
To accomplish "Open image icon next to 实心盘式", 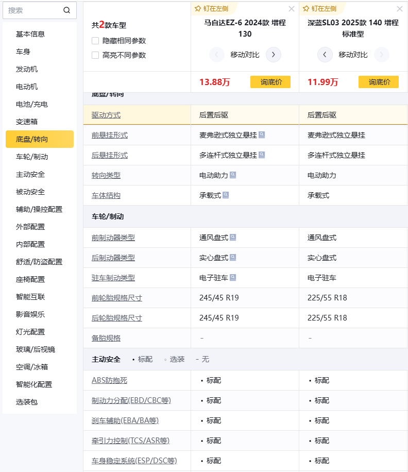I will click(233, 257).
